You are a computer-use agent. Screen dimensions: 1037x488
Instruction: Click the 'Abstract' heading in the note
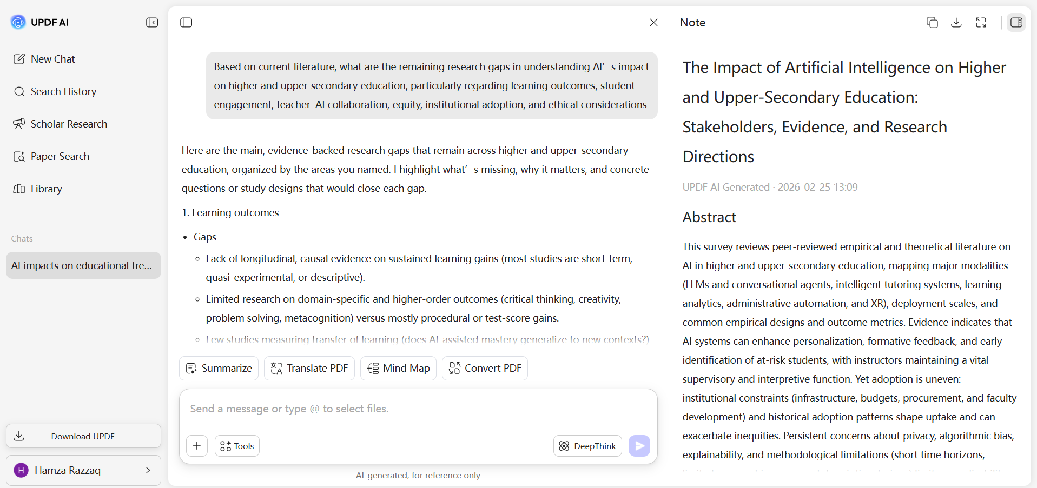[709, 217]
